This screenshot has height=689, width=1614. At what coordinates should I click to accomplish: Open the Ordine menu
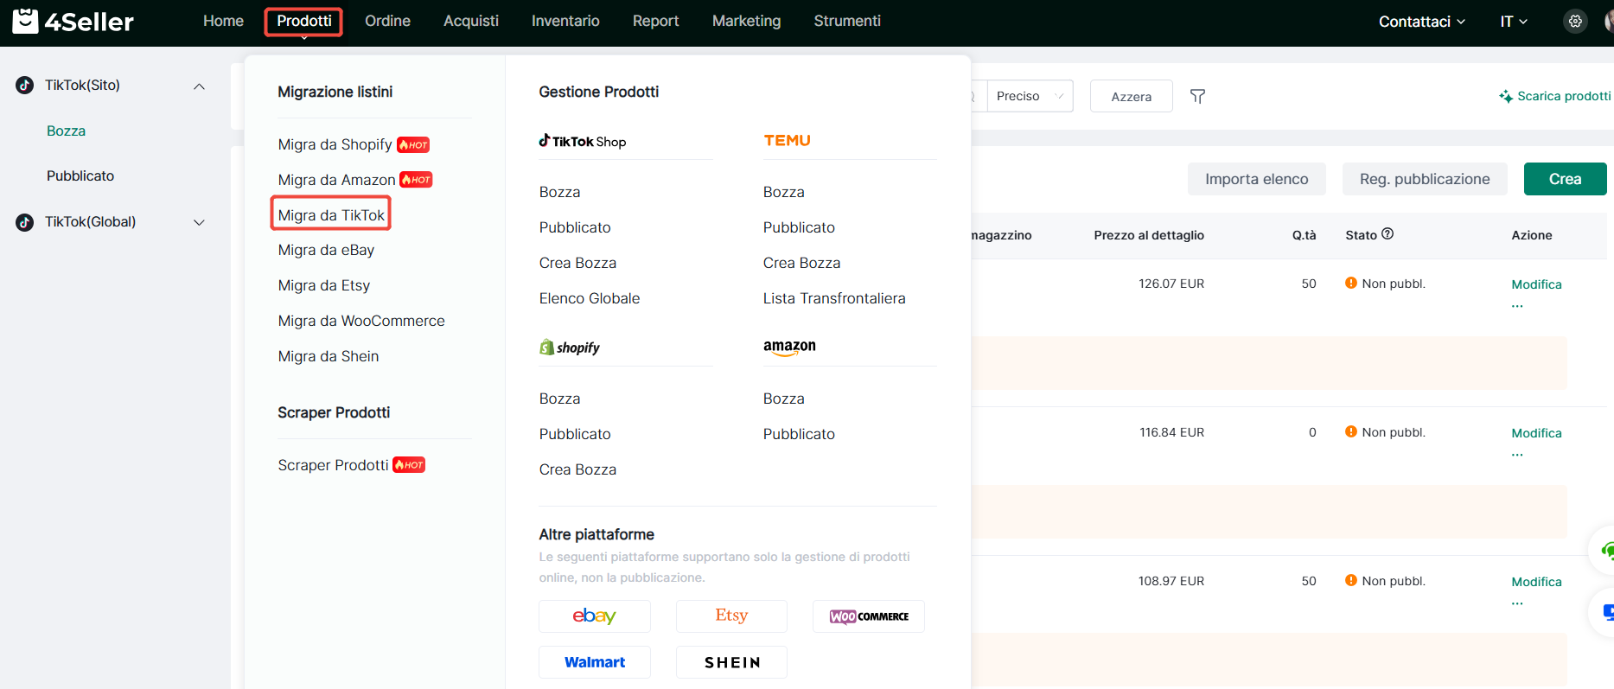pos(387,21)
